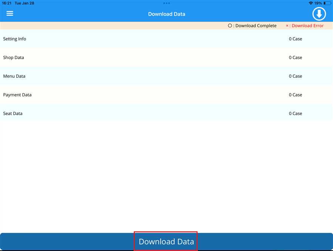This screenshot has height=251, width=333.
Task: Tap the circular download arrow icon
Action: (x=319, y=14)
